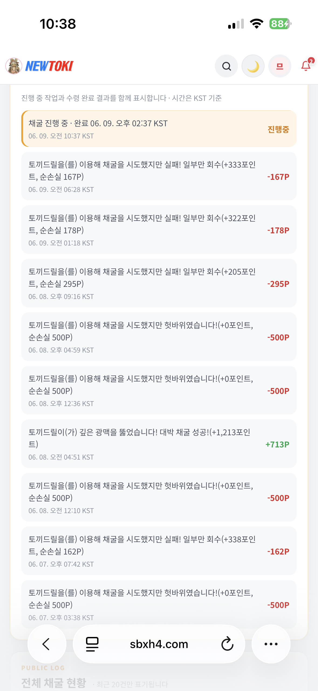Tap the sbxh4.com address field
Viewport: 318px width, 691px height.
(159, 644)
